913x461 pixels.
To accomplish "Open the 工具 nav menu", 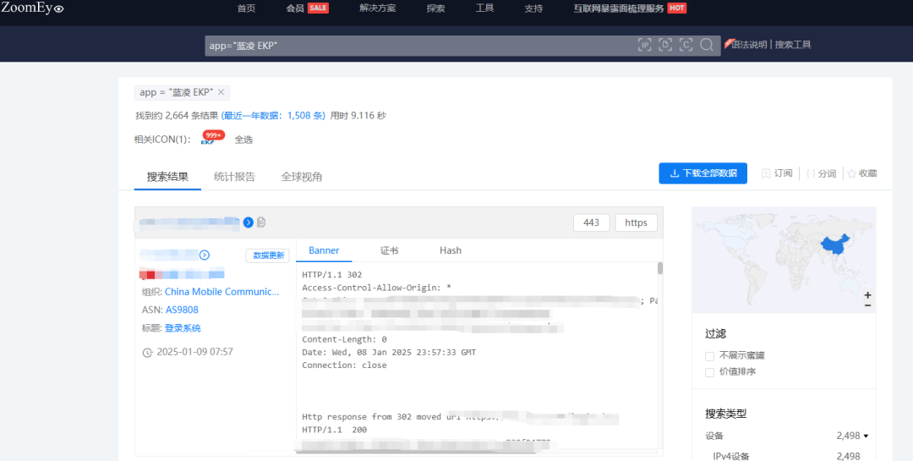I will coord(484,8).
